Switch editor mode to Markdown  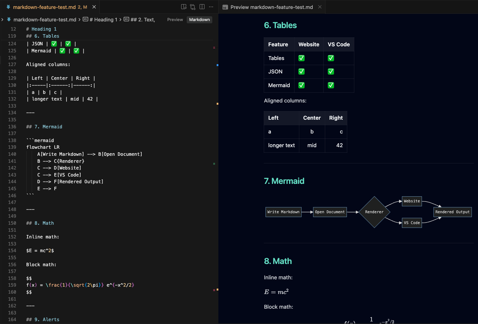[x=200, y=19]
